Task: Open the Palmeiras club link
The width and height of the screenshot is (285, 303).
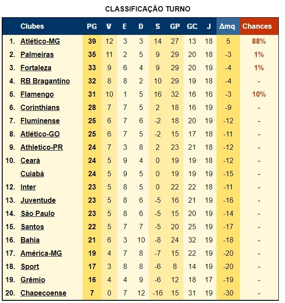Action: pyautogui.click(x=37, y=54)
